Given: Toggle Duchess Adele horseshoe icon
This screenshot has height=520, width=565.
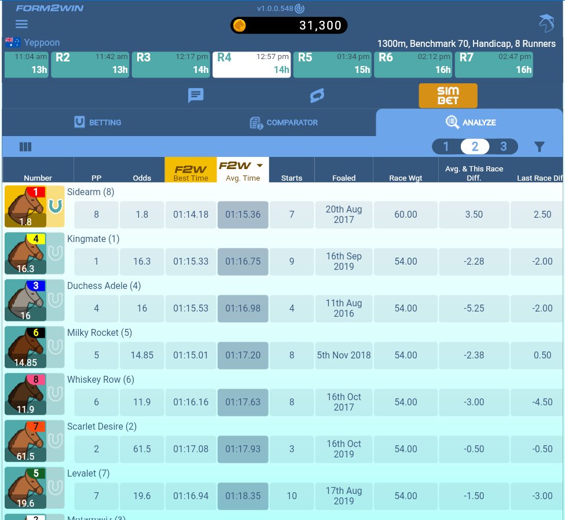Looking at the screenshot, I should click(56, 300).
